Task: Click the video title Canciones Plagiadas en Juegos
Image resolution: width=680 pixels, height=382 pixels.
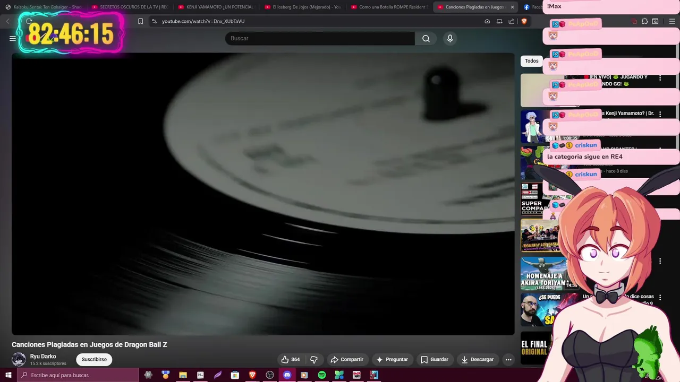Action: (x=89, y=344)
